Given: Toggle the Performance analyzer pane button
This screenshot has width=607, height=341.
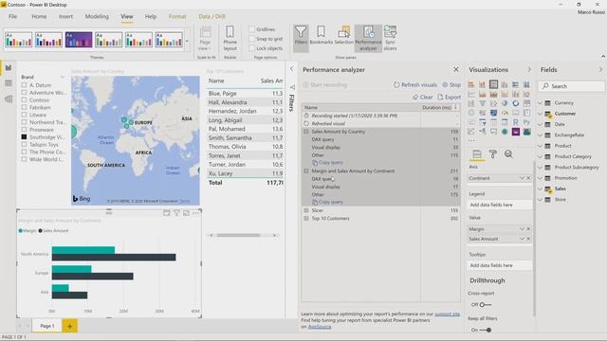Looking at the screenshot, I should 368,38.
